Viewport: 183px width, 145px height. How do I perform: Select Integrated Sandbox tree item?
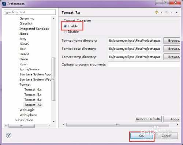[34, 29]
